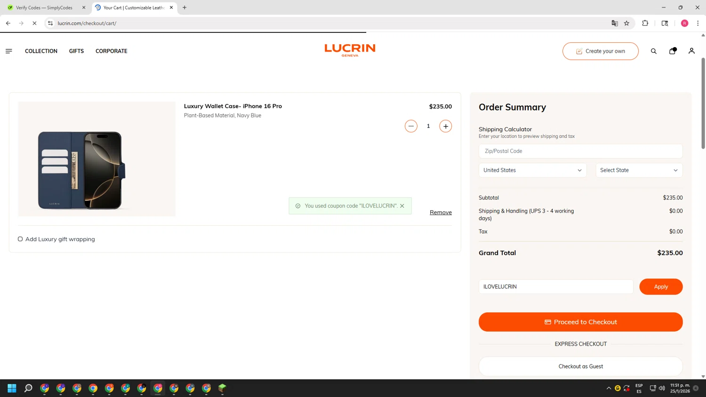Viewport: 706px width, 397px height.
Task: Open the hamburger menu icon
Action: click(8, 51)
